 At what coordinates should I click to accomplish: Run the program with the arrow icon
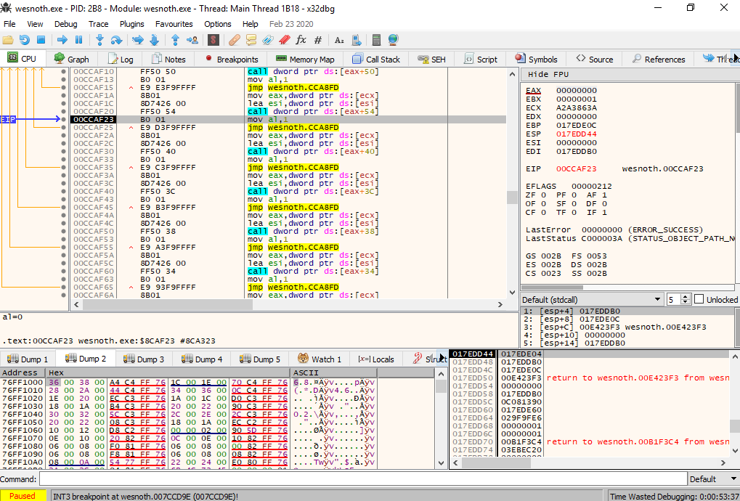[x=62, y=40]
